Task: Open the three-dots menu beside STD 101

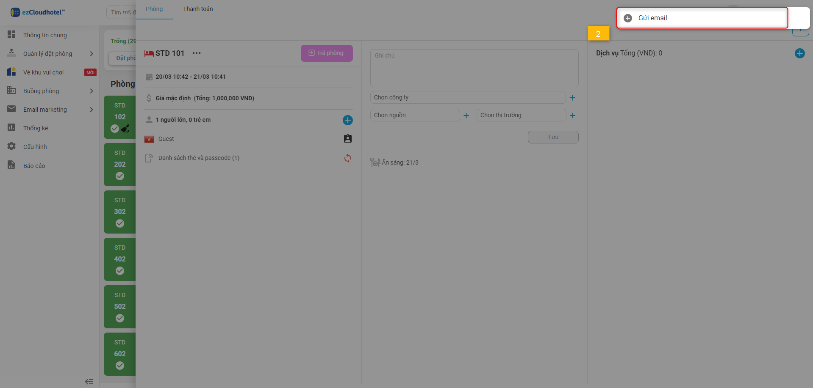Action: pos(197,53)
